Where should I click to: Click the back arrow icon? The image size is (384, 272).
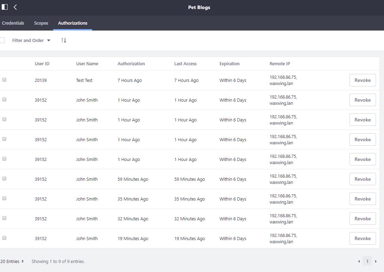click(15, 7)
